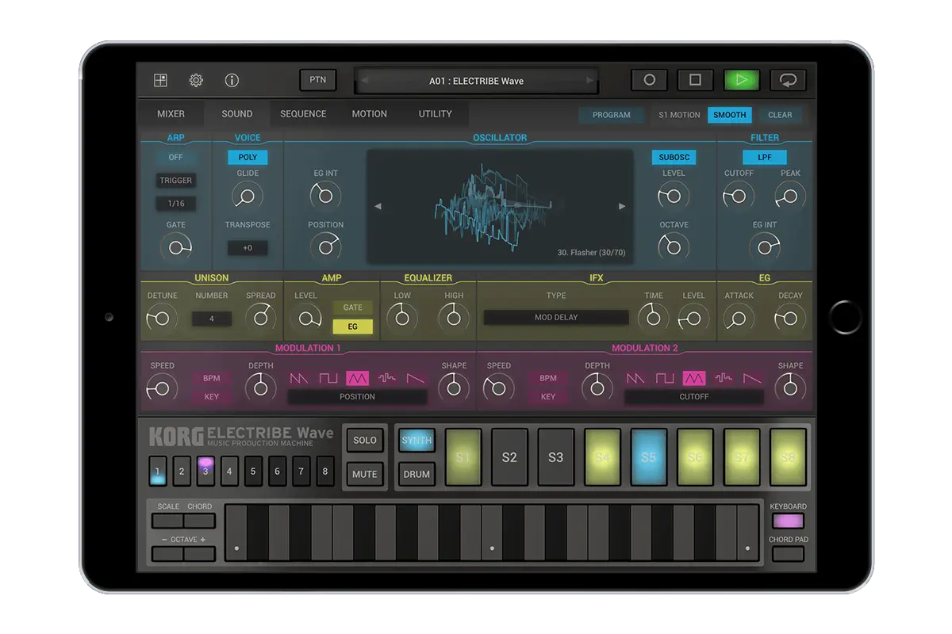Open the TRANSPOSE +0 value selector
This screenshot has height=634, width=952.
[x=248, y=248]
